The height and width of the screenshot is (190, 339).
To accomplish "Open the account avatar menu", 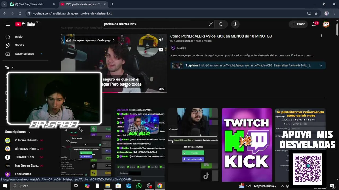I will point(326,24).
